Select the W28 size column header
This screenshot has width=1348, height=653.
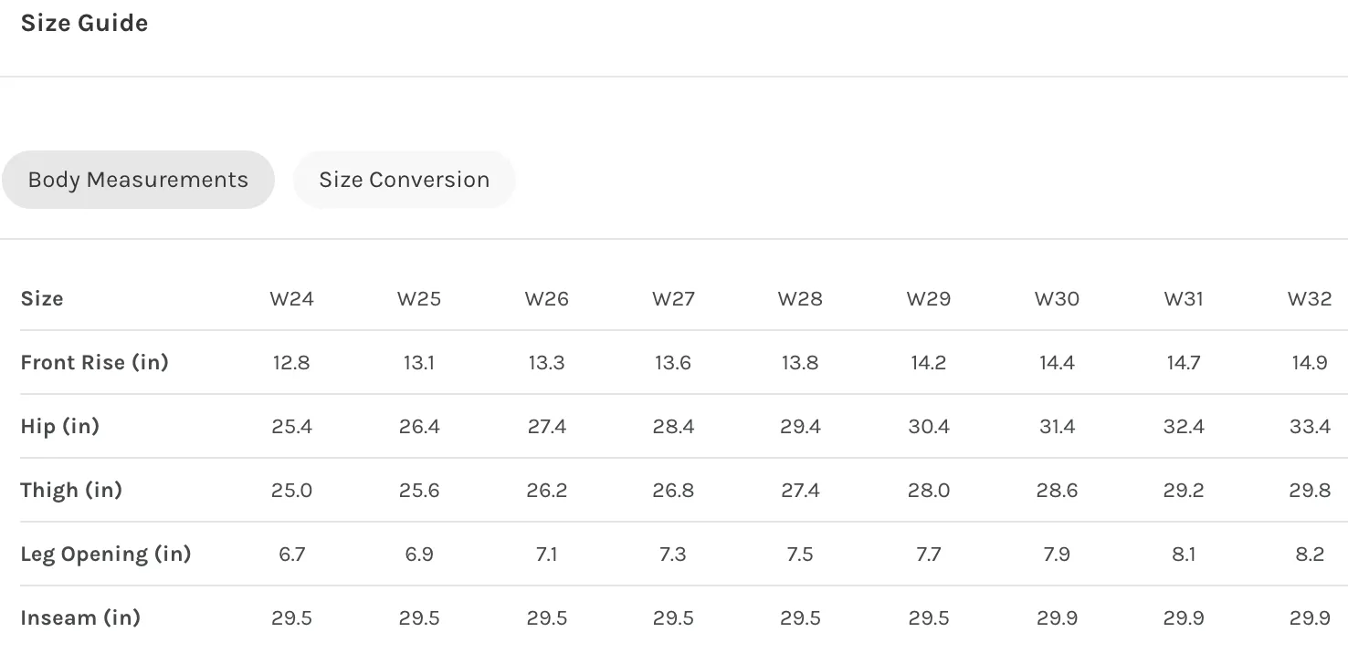[800, 299]
